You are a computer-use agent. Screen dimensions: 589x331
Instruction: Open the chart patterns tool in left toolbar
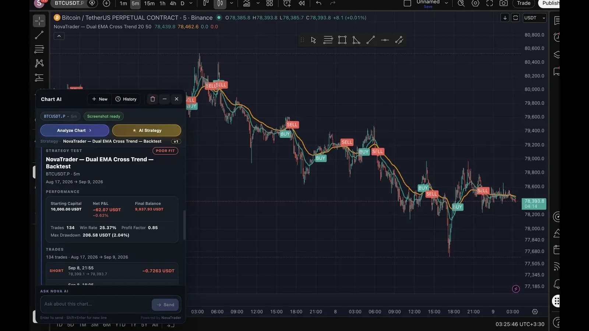(x=39, y=63)
